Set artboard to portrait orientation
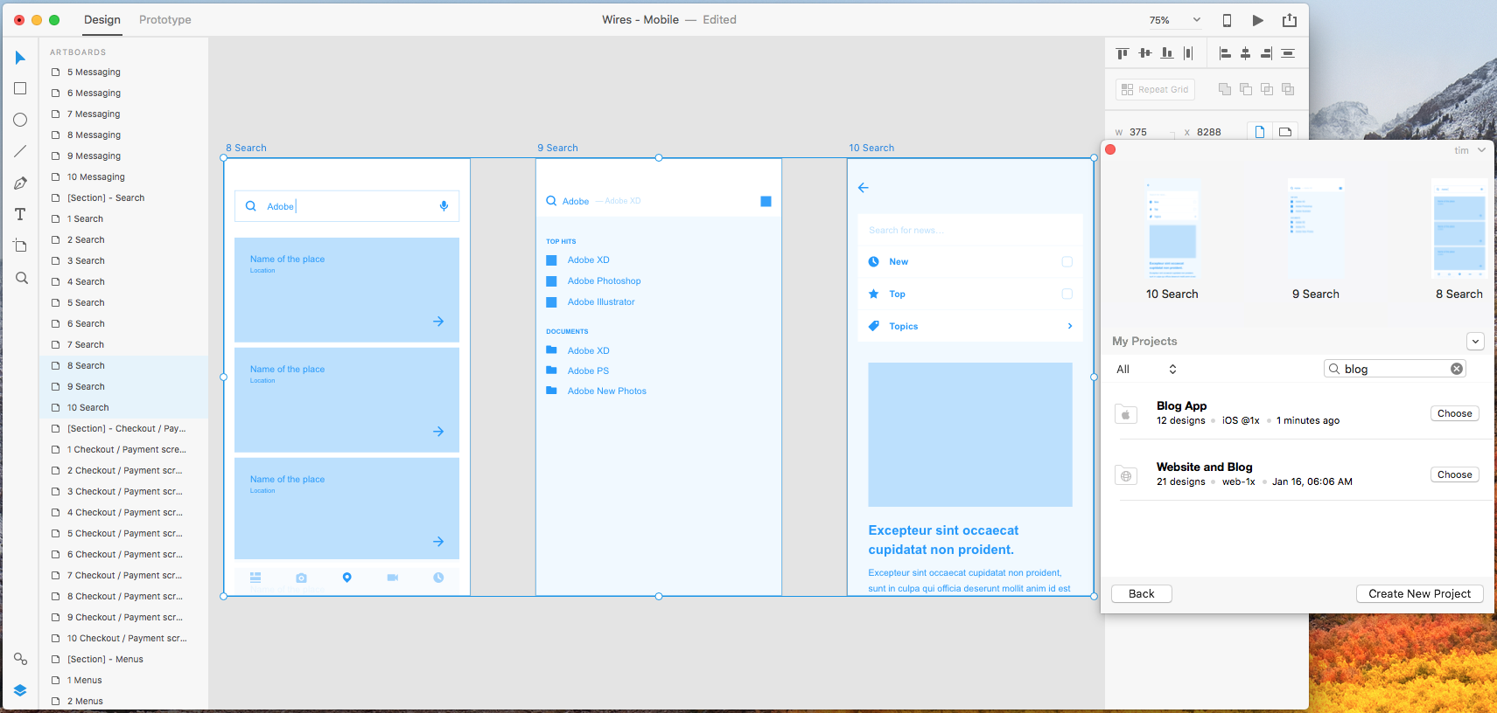1497x713 pixels. 1260,132
